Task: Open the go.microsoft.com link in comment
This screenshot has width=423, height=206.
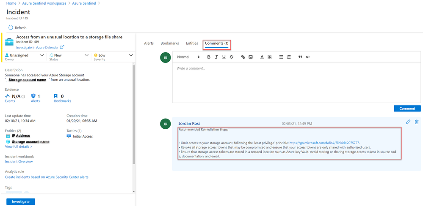Action: tap(324, 143)
